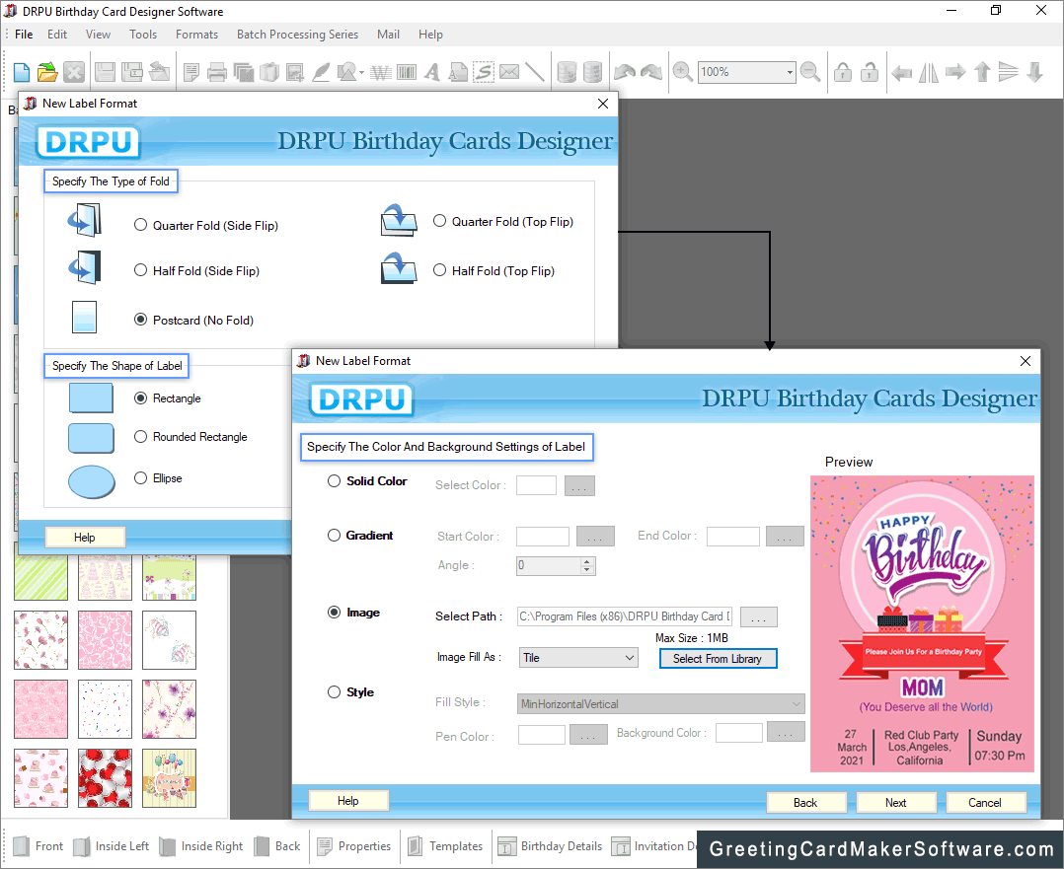Select Half Fold (Top Flip) option
Image resolution: width=1064 pixels, height=869 pixels.
[440, 270]
